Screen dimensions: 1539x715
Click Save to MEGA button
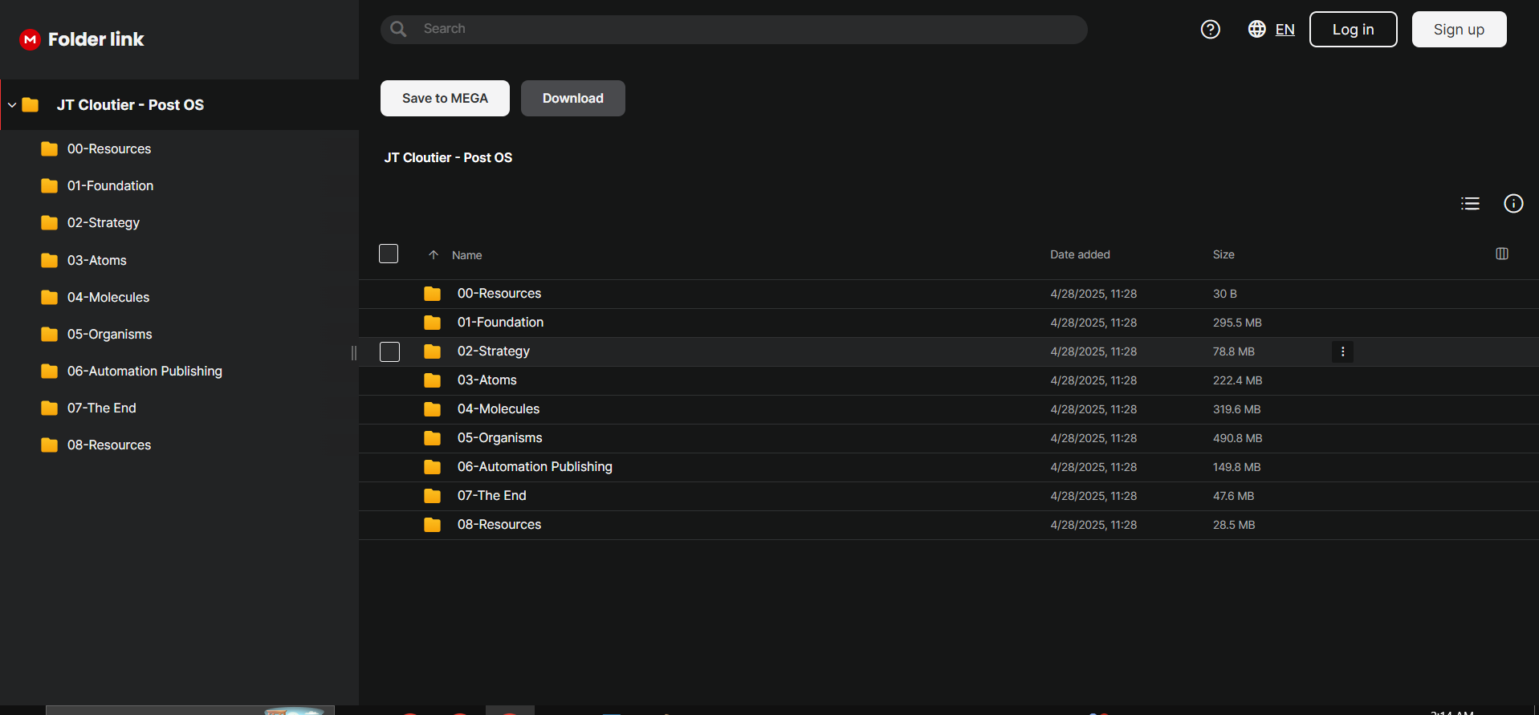pos(445,98)
